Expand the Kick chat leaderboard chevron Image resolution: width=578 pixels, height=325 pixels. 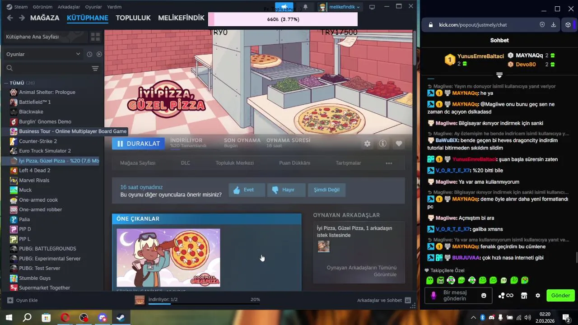click(499, 75)
